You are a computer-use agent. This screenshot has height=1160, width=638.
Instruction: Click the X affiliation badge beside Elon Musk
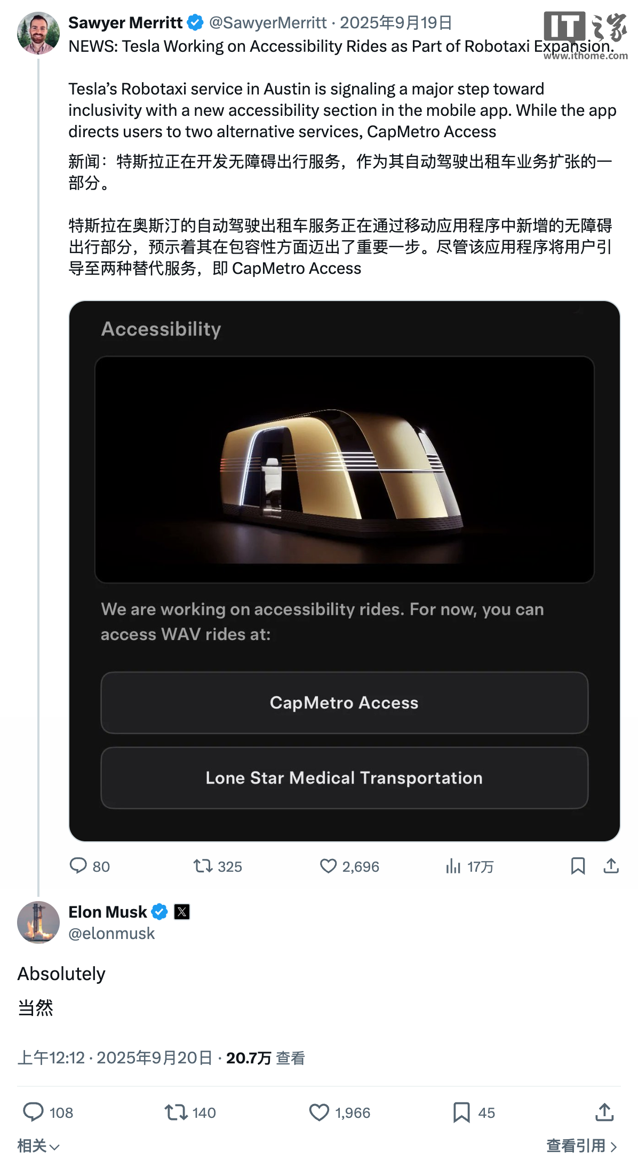(x=182, y=912)
